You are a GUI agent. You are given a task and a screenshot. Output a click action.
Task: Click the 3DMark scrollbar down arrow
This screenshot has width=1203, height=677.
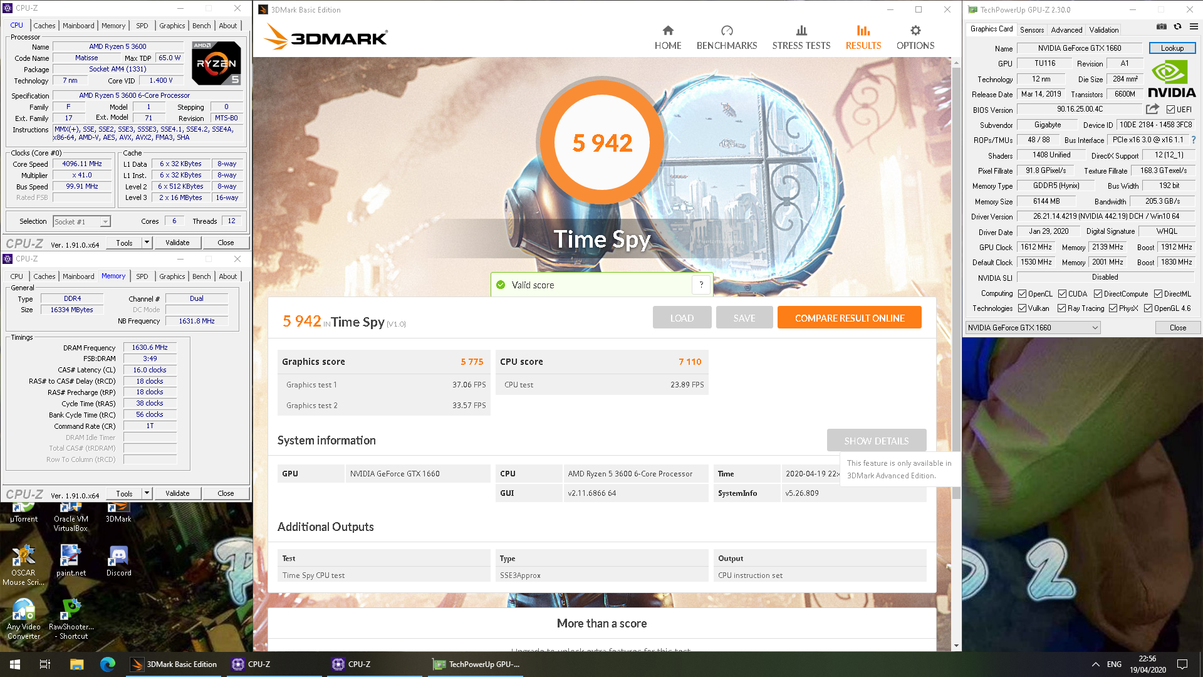[956, 646]
